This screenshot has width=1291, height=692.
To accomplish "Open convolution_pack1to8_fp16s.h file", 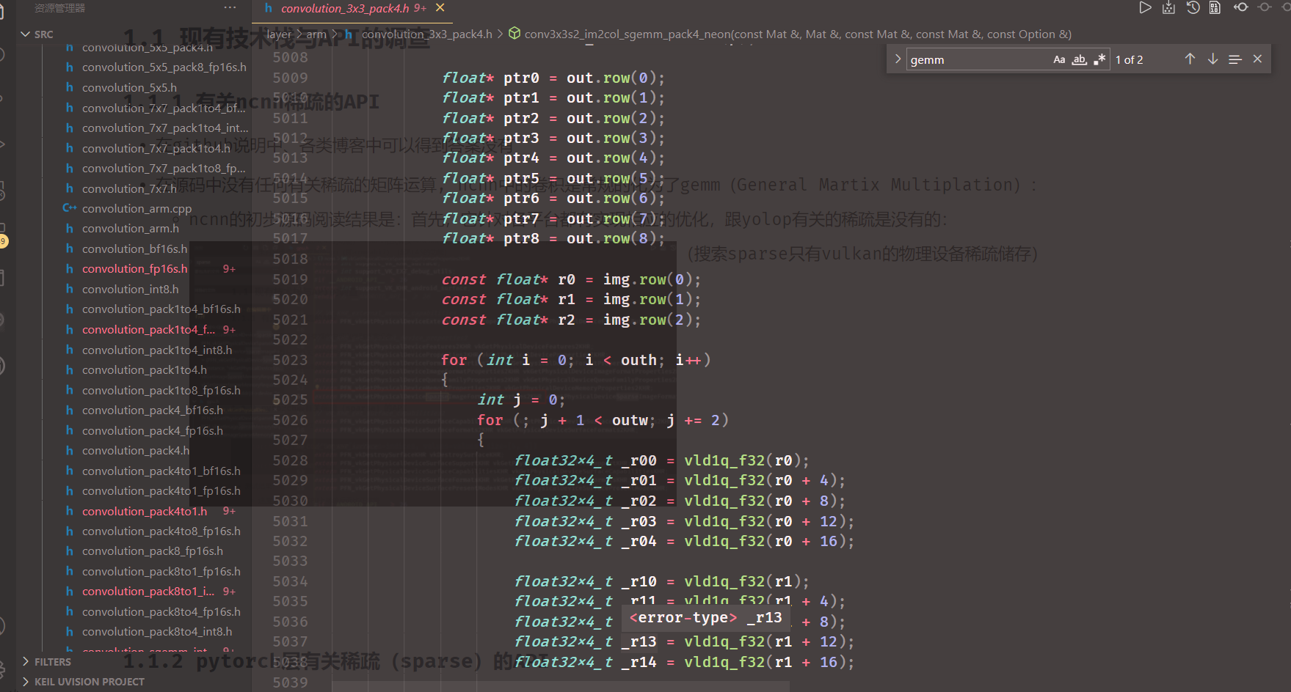I will (161, 391).
